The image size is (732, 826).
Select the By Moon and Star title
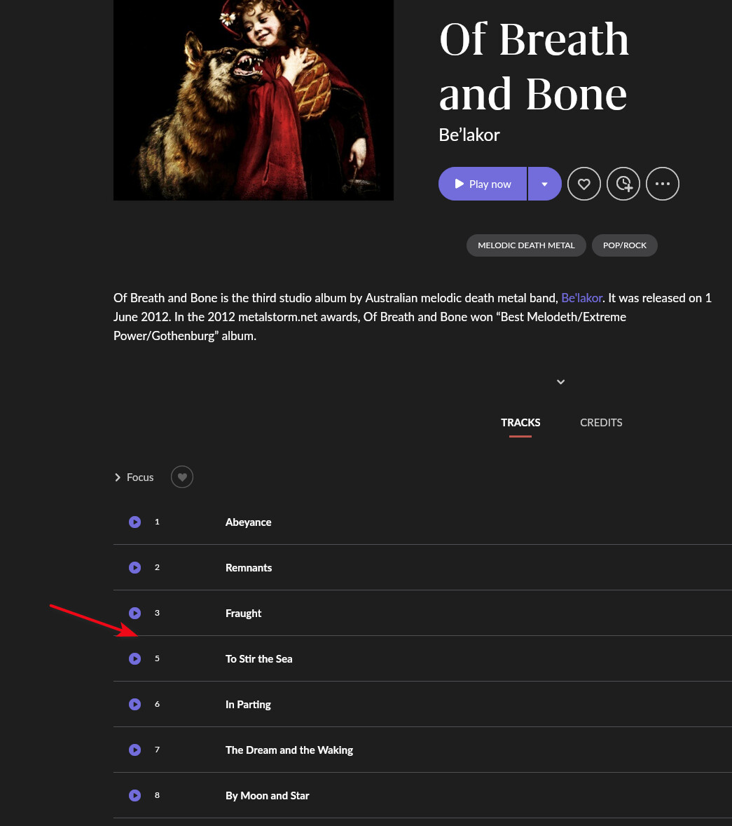click(268, 795)
